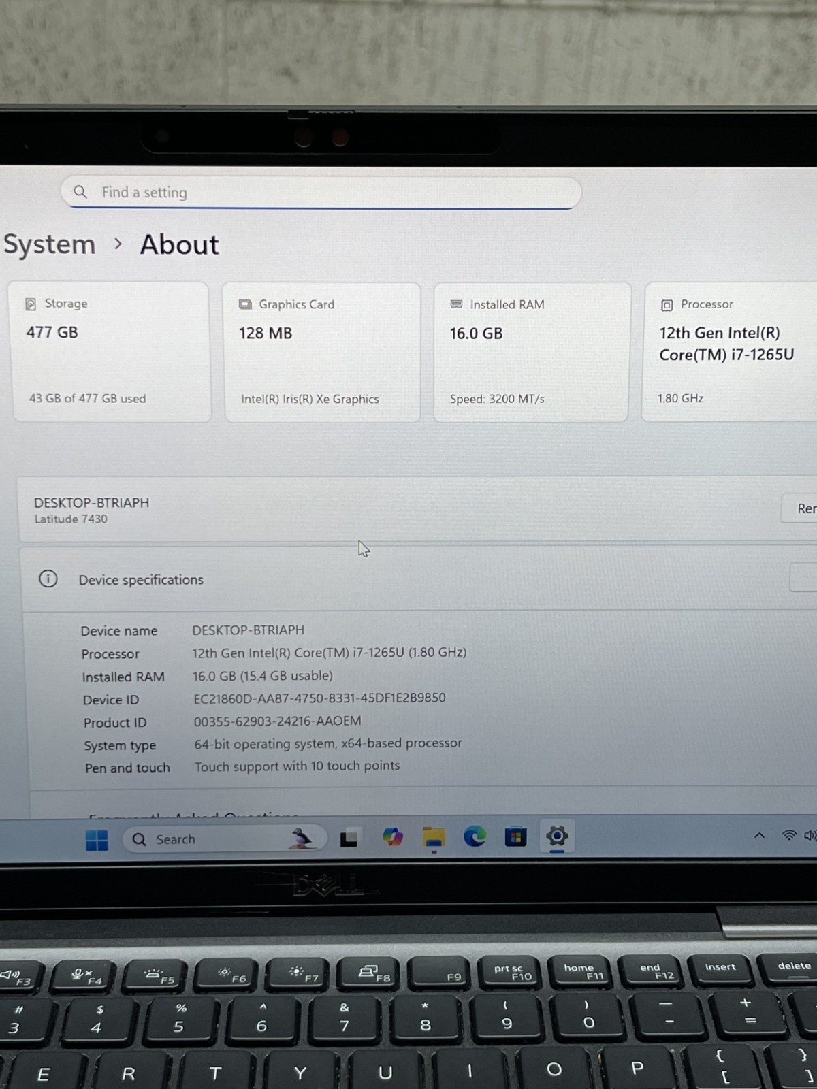Select Intel(R) Iris(R) Xe Graphics text
Viewport: 817px width, 1089px height.
point(310,399)
